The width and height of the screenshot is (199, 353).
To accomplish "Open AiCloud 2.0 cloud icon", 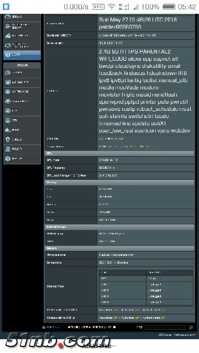I will tap(8, 45).
